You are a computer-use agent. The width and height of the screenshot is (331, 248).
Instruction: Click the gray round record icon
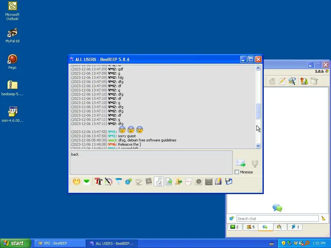pos(199,181)
